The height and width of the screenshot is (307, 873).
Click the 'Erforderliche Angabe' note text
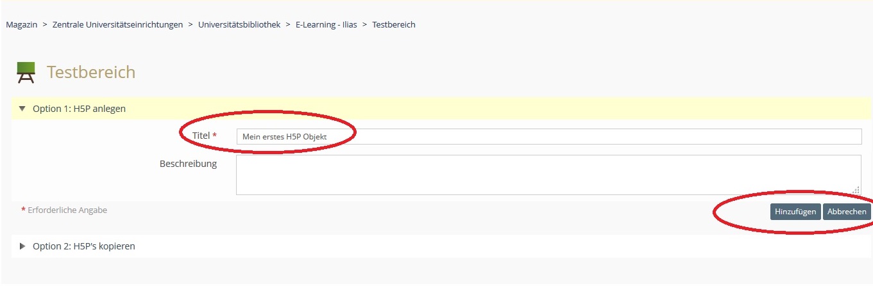point(67,210)
